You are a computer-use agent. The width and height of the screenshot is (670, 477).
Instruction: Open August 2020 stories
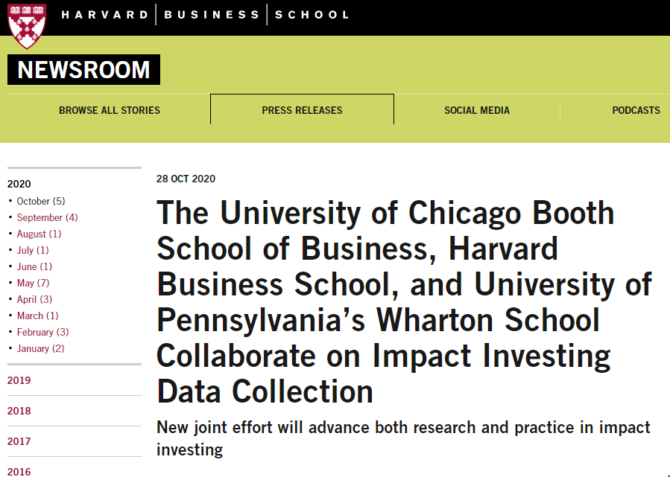39,234
